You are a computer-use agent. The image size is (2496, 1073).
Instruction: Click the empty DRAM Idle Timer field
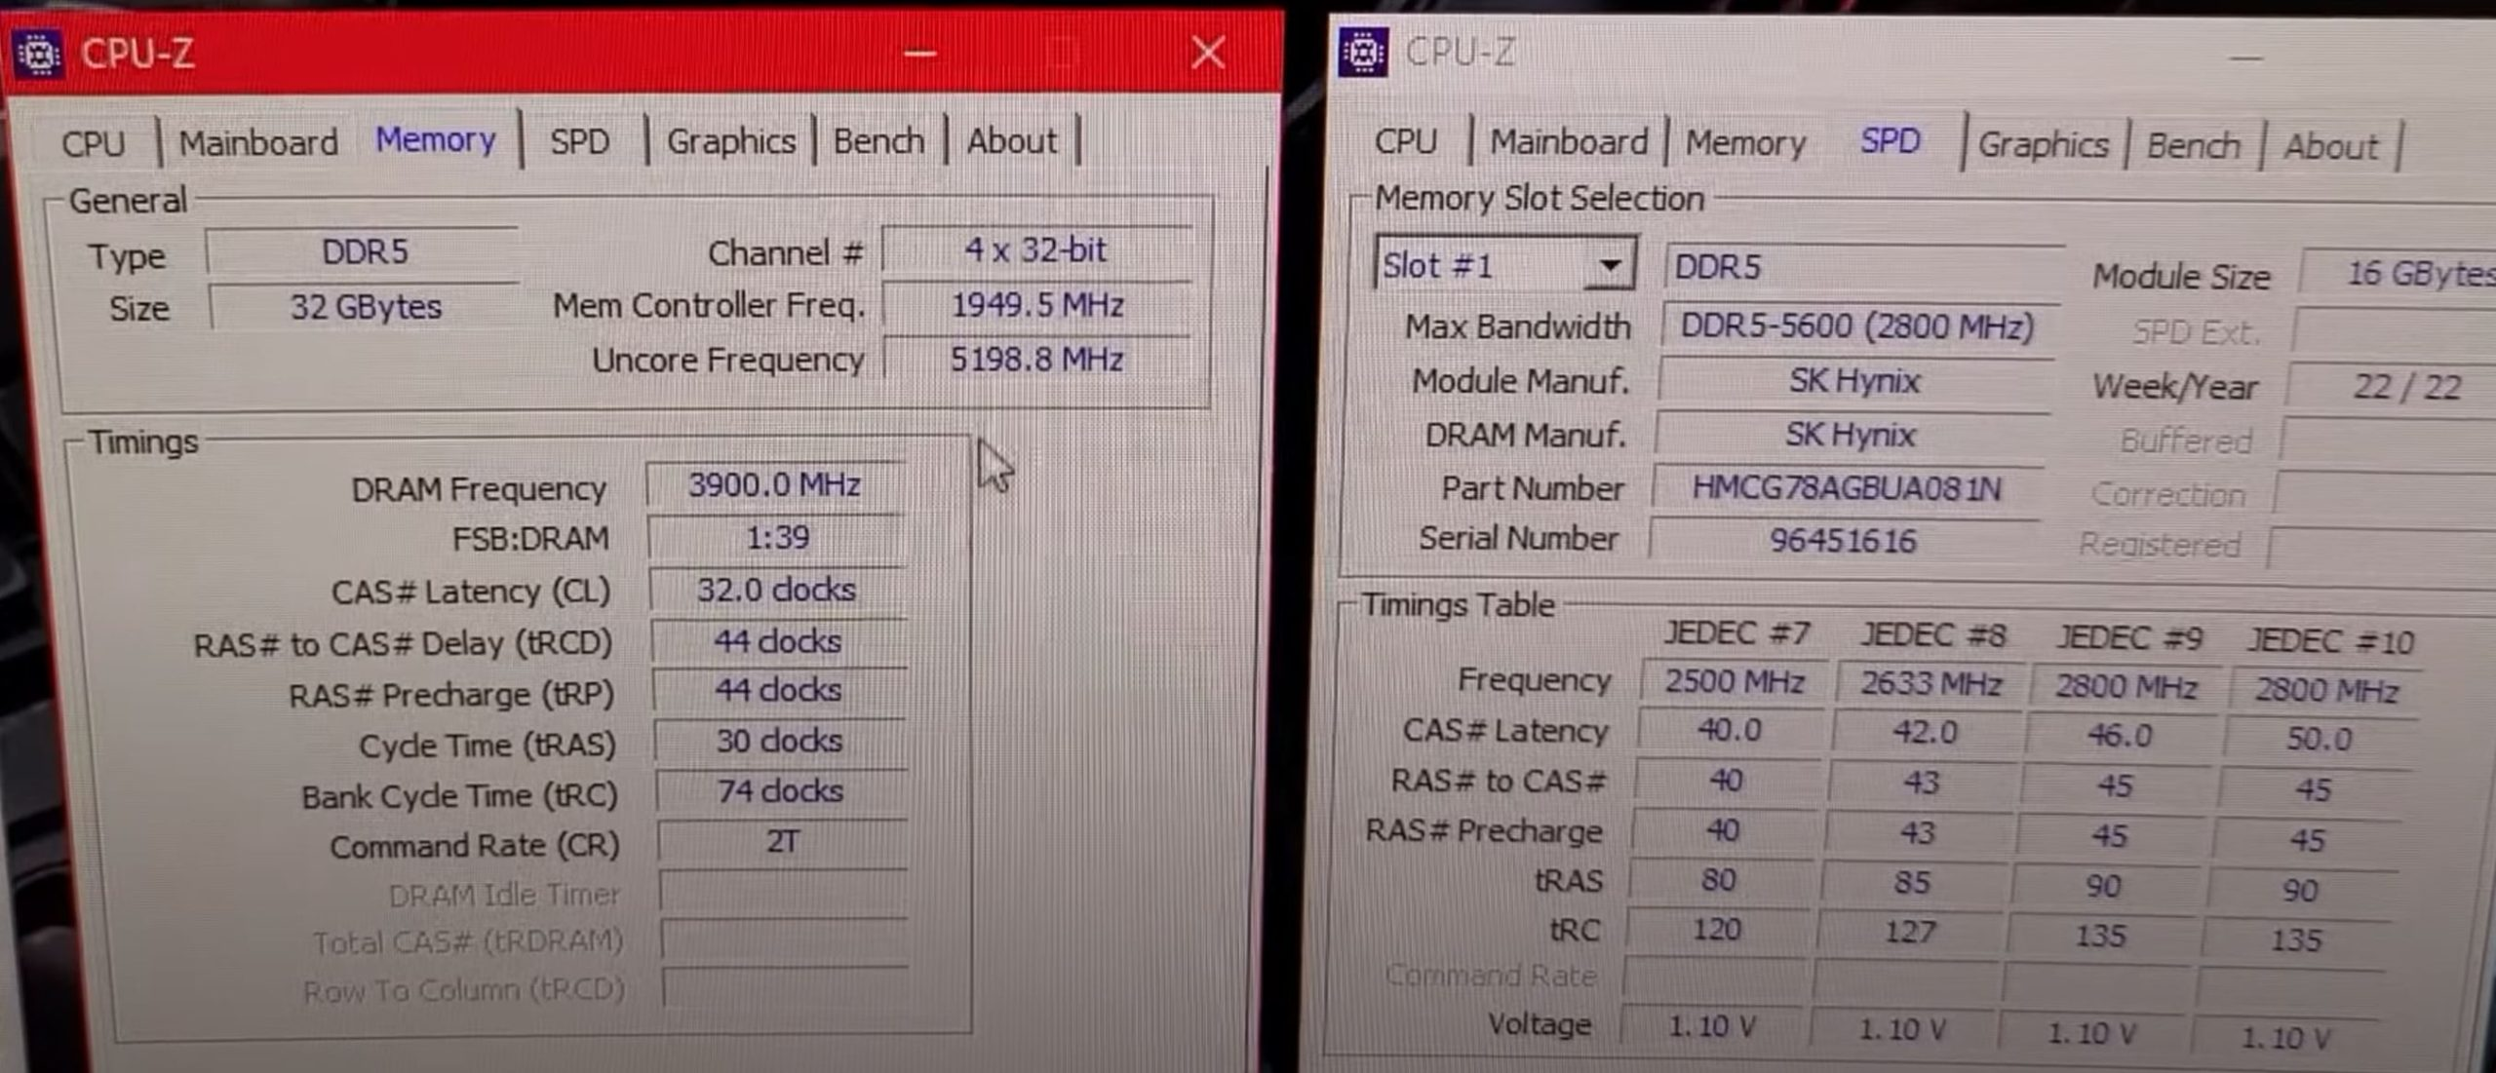pos(784,892)
